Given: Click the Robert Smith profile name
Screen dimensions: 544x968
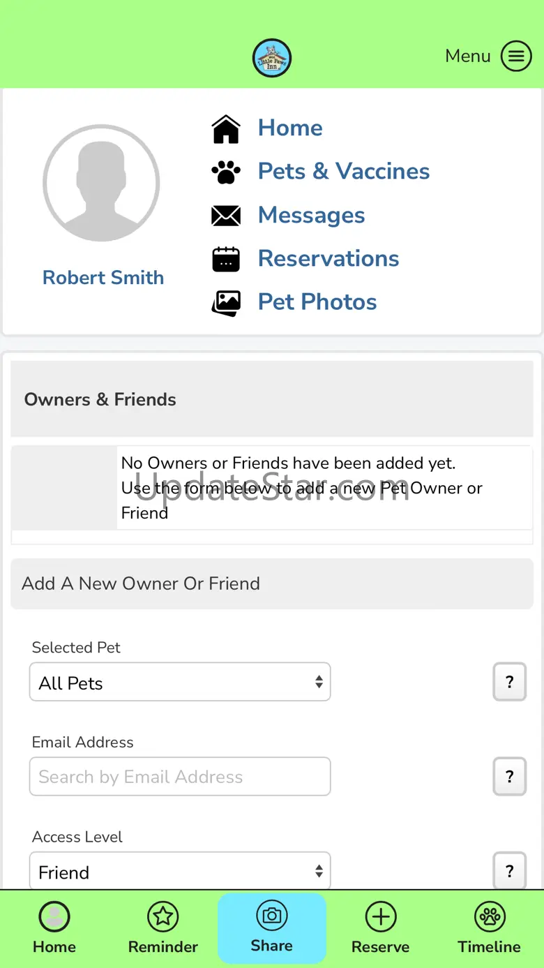Looking at the screenshot, I should (103, 278).
